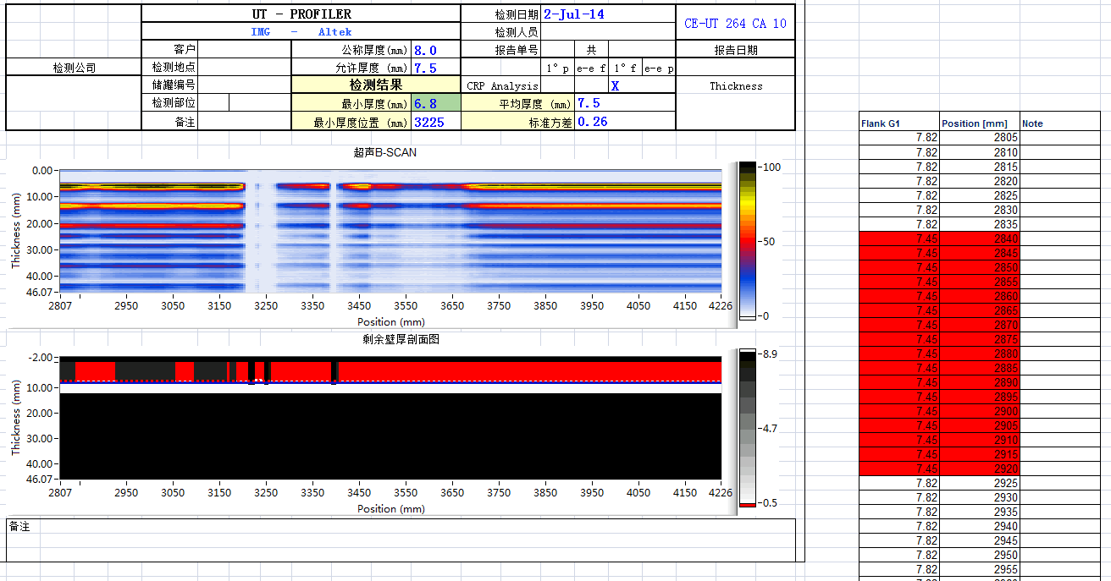Click the grayscale legend beside the profile chart

pyautogui.click(x=748, y=428)
